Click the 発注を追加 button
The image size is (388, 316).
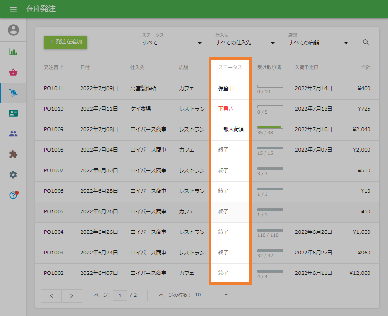click(x=65, y=42)
